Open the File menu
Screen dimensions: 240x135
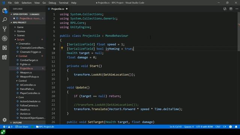[x=10, y=3]
